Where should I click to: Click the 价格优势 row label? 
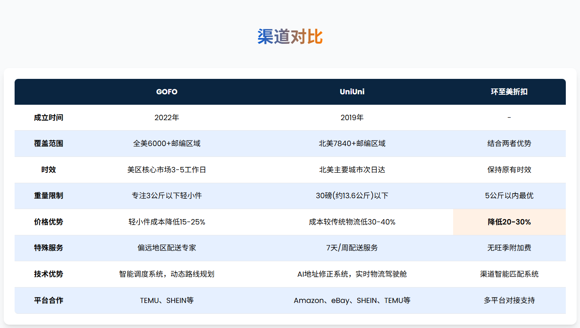point(48,222)
